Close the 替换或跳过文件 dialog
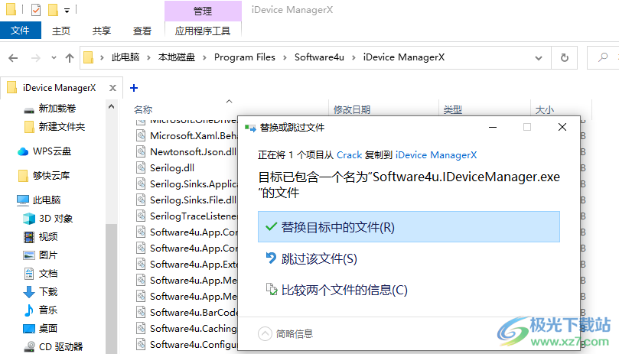The height and width of the screenshot is (354, 619). coord(562,127)
